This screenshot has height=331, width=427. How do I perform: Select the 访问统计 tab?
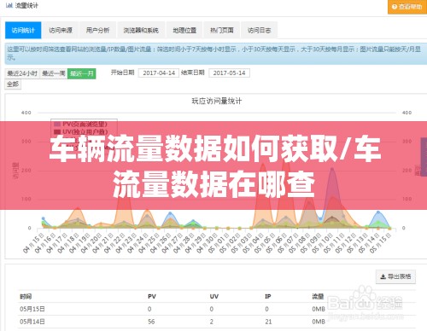click(23, 30)
